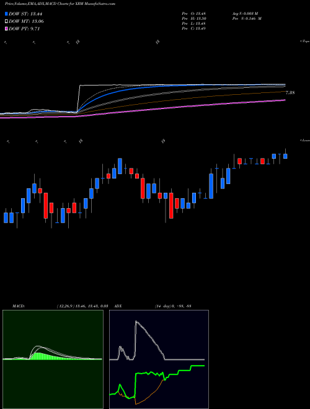Select the 'DOW MT: 13.06' label
Image resolution: width=310 pixels, height=409 pixels.
coord(26,22)
